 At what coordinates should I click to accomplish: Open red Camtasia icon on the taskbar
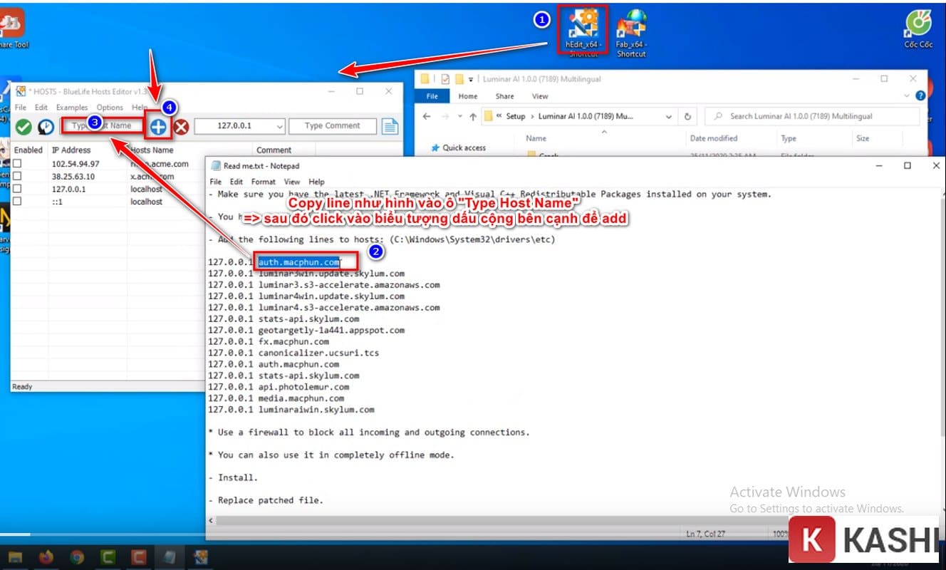coord(140,557)
